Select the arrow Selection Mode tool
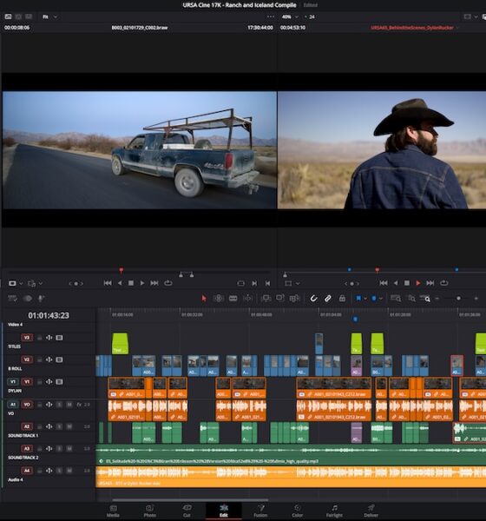 tap(204, 299)
